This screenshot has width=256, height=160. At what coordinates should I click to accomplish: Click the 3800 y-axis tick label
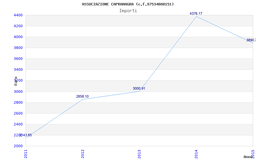coord(18,48)
